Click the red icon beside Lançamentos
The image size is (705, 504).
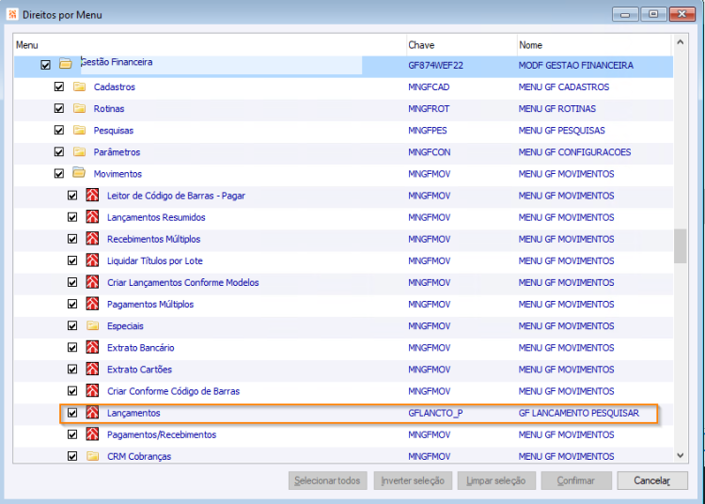point(92,412)
